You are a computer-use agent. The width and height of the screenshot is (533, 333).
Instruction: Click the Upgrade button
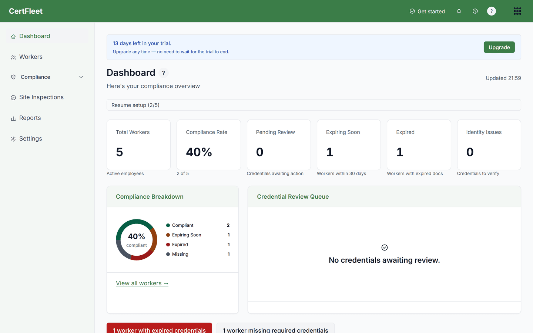tap(499, 47)
